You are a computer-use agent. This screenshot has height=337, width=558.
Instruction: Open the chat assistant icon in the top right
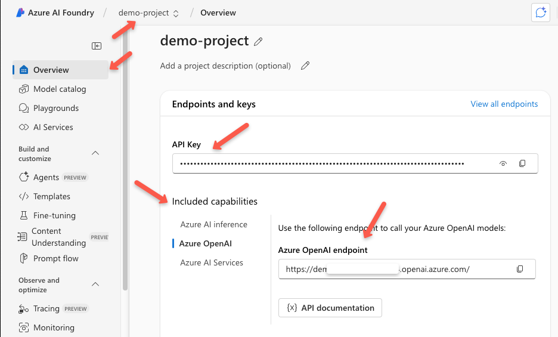[541, 13]
